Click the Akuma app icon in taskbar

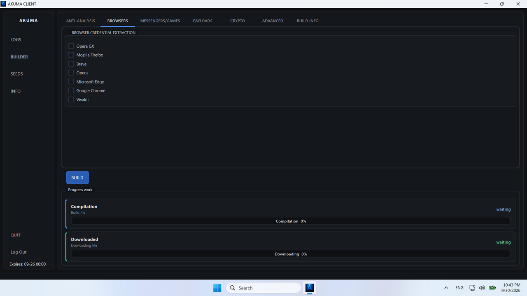310,288
